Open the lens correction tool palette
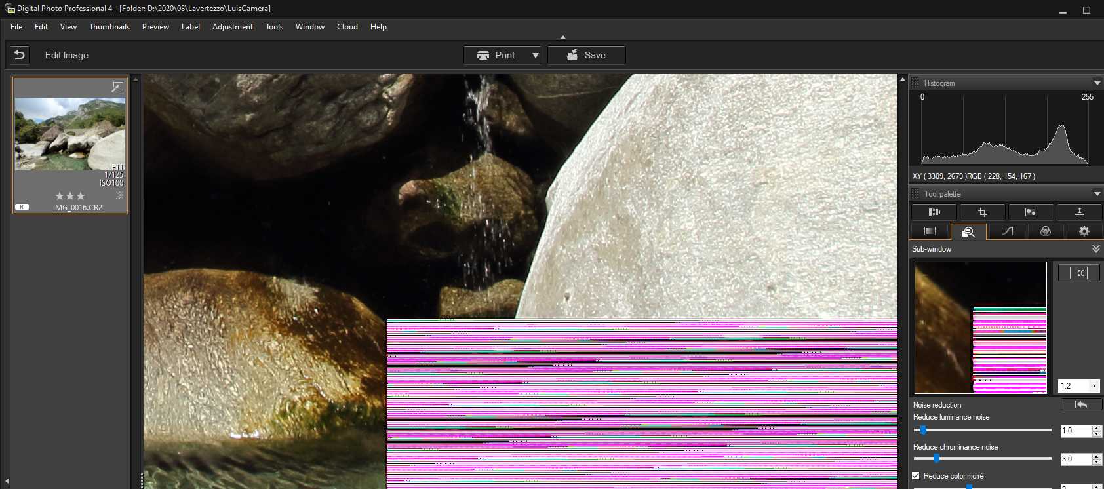This screenshot has height=489, width=1104. [934, 212]
